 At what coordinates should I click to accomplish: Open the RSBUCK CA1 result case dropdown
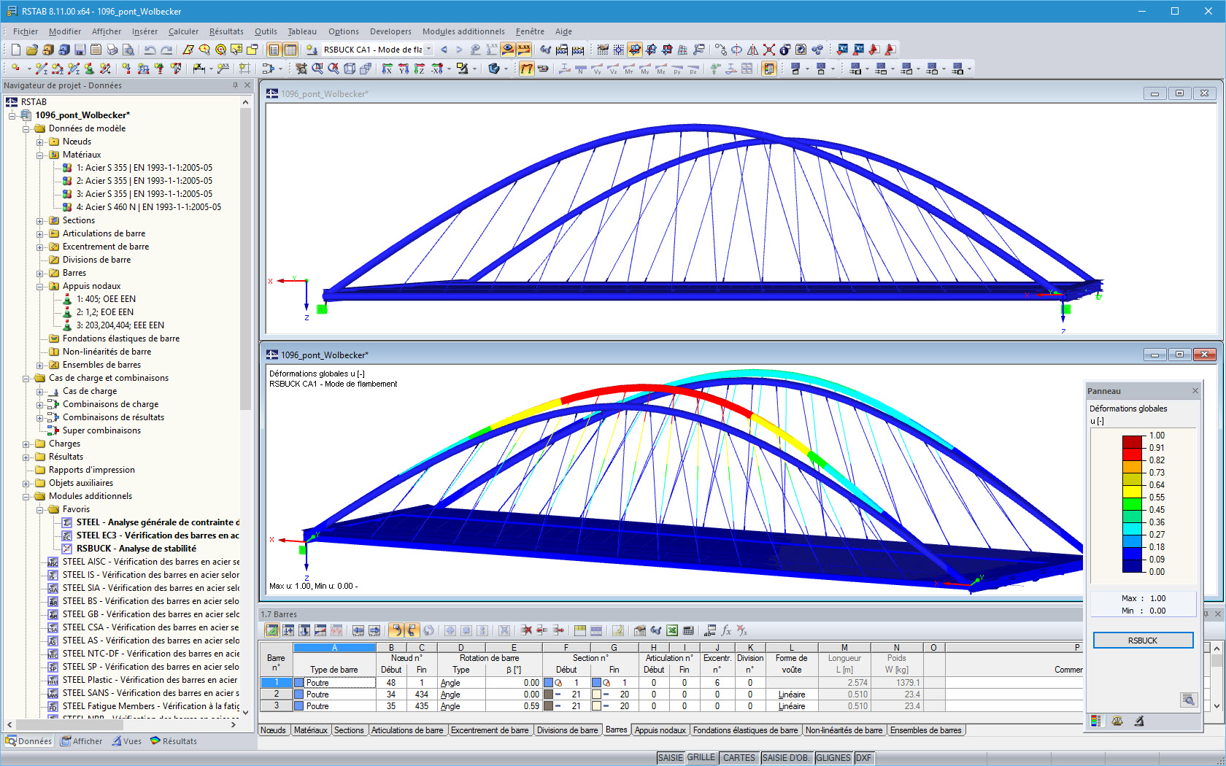[428, 50]
